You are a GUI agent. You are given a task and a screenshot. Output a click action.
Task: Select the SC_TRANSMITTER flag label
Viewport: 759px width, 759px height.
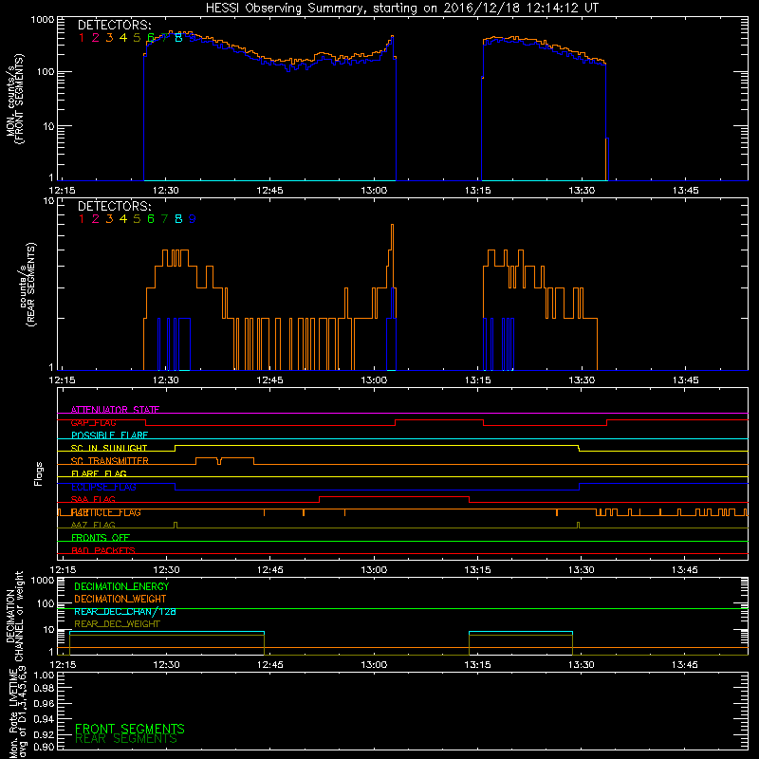click(109, 461)
